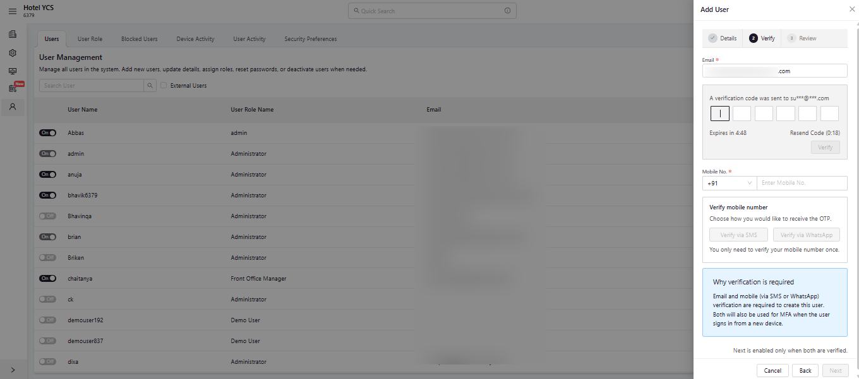
Task: Click the Cancel button
Action: [x=772, y=370]
